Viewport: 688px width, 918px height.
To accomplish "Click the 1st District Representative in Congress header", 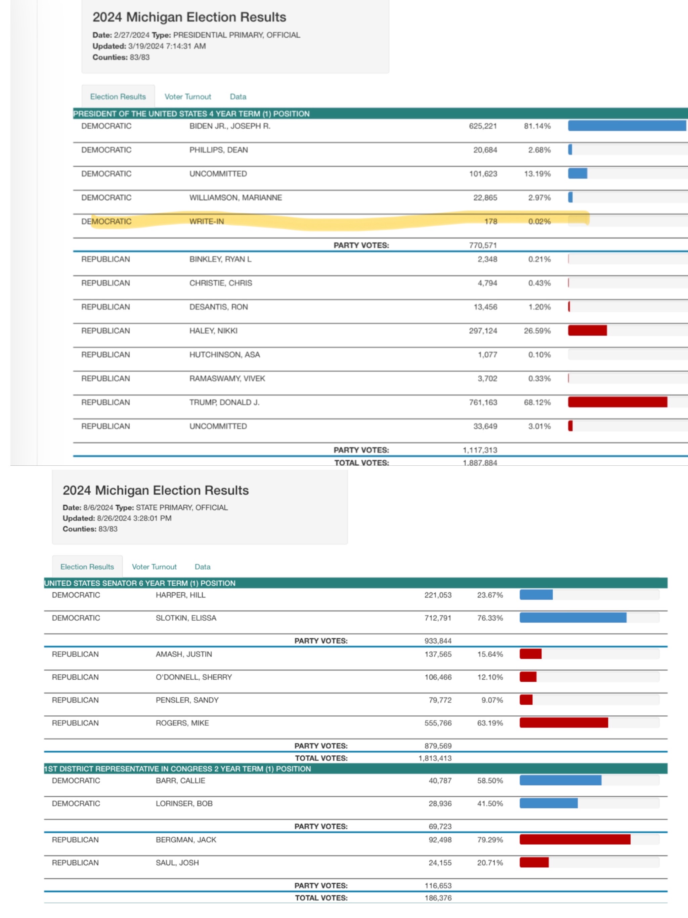I will coord(356,768).
